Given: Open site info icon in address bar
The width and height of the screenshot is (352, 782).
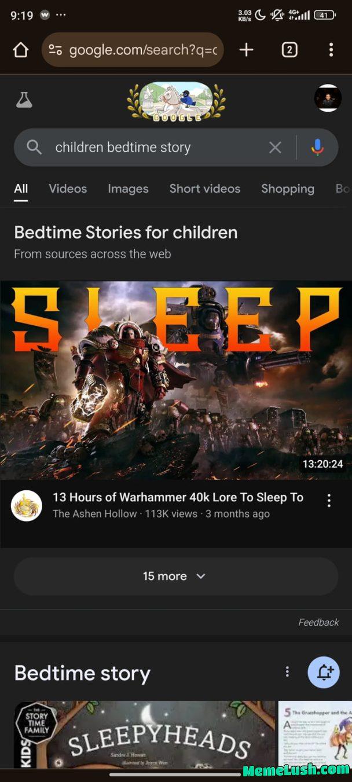Looking at the screenshot, I should click(56, 50).
